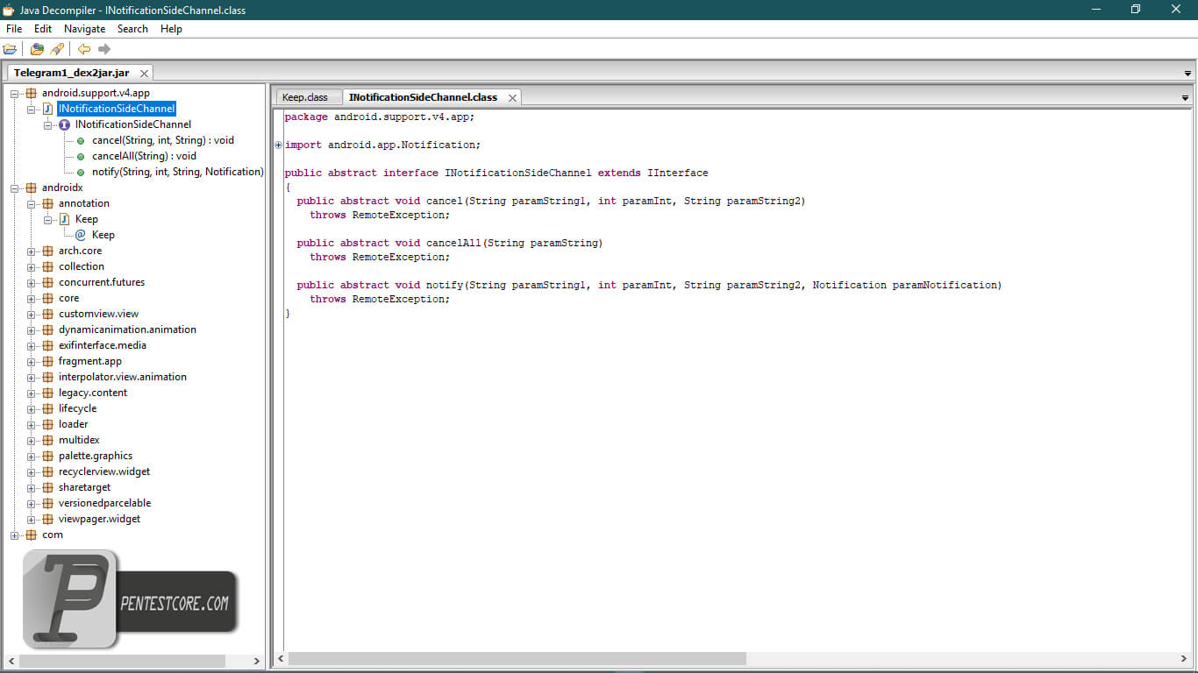Viewport: 1198px width, 673px height.
Task: Expand the concurrent.futures package
Action: tap(32, 282)
